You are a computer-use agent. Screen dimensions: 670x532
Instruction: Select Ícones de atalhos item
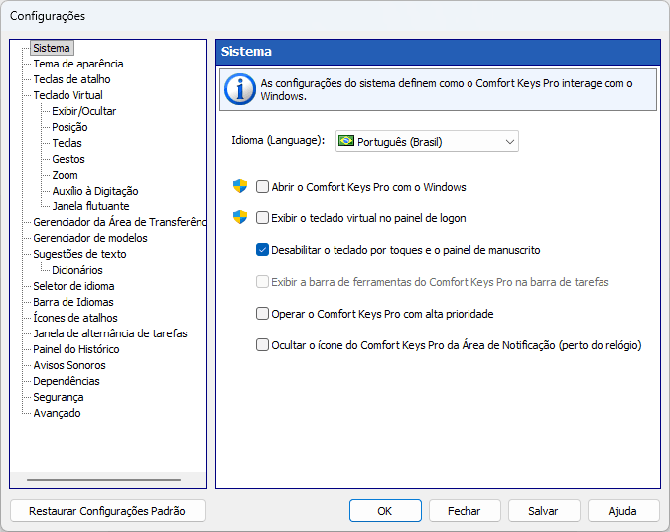(x=75, y=318)
